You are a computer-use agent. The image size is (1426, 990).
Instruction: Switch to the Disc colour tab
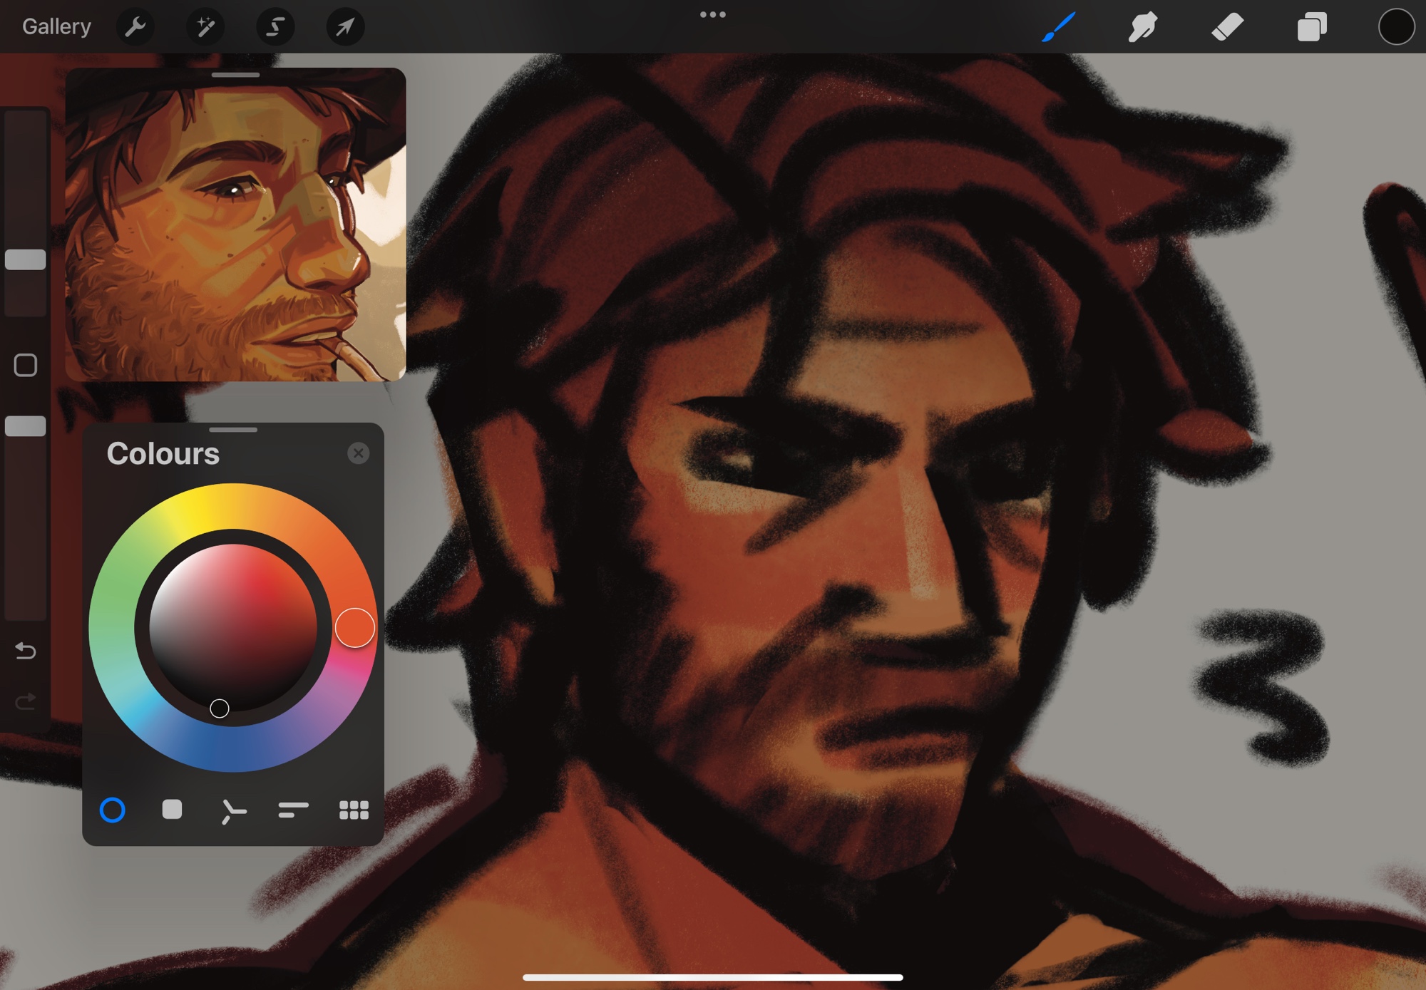(113, 810)
